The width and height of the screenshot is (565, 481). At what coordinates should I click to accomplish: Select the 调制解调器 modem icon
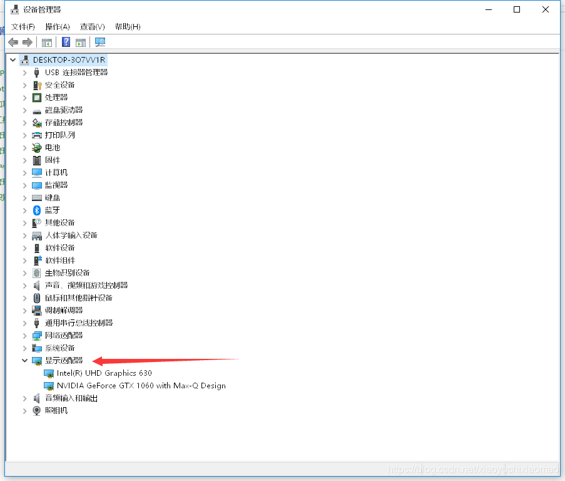[37, 311]
